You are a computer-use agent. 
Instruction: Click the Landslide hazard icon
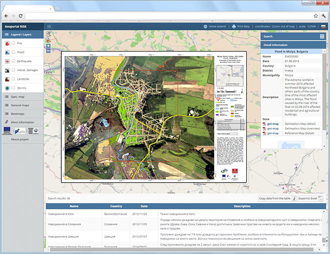tap(7, 79)
